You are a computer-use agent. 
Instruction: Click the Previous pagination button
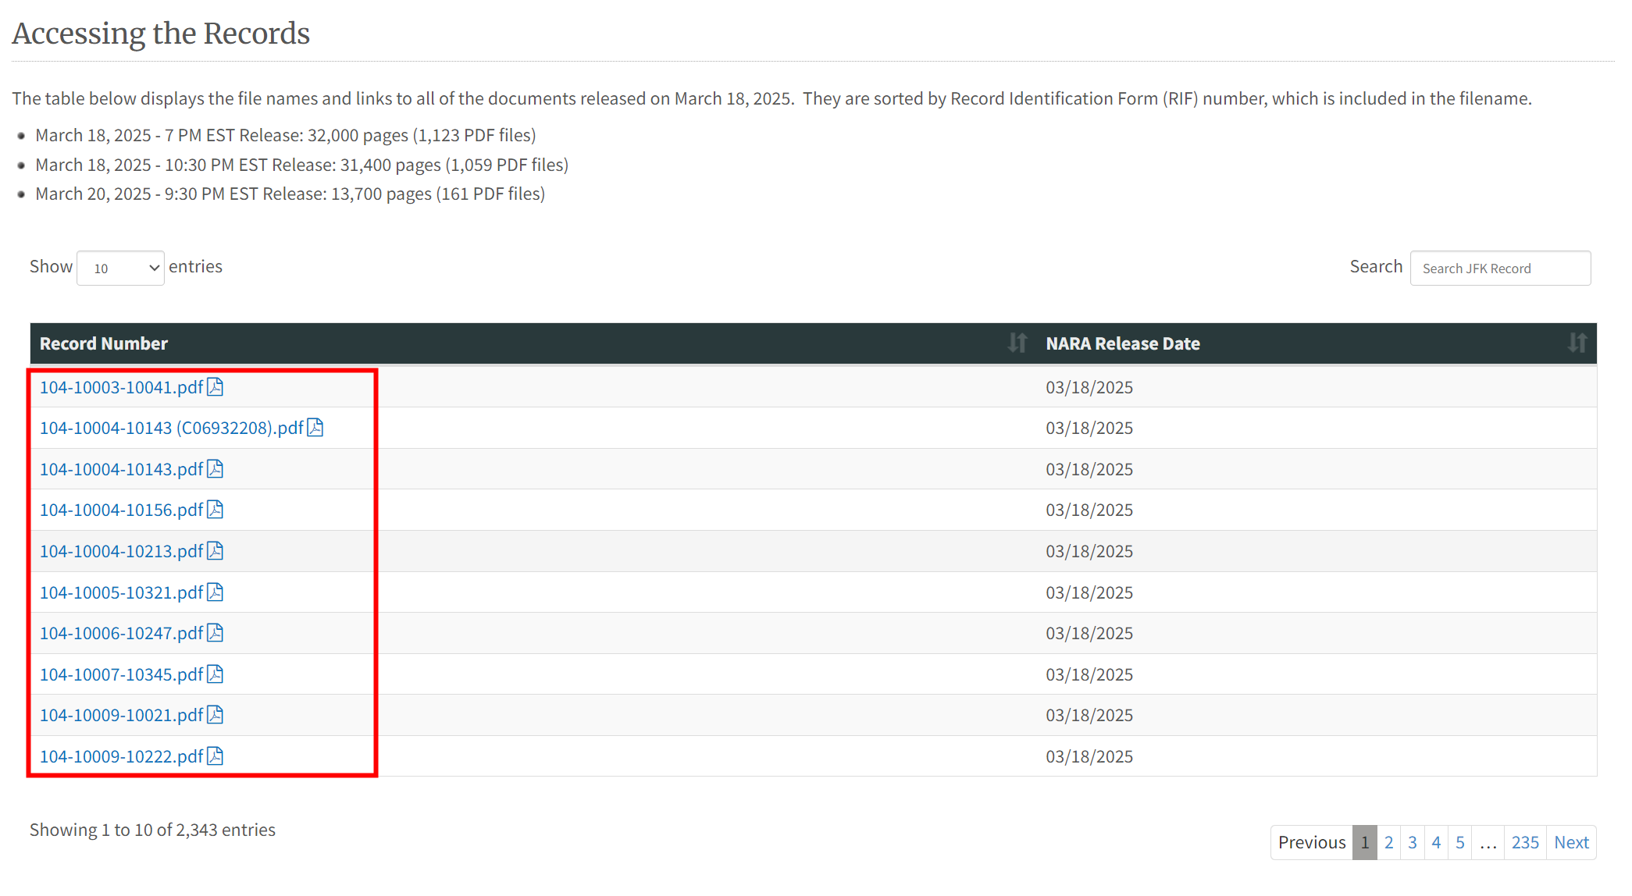point(1311,842)
